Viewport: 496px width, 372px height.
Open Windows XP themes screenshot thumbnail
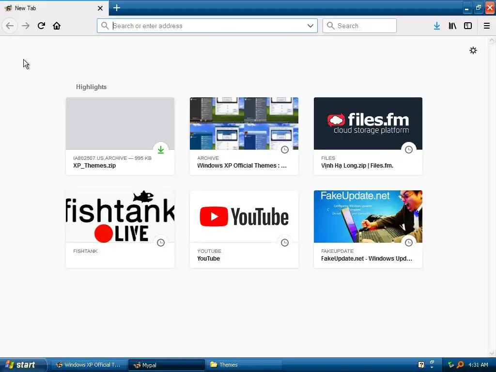pos(244,124)
